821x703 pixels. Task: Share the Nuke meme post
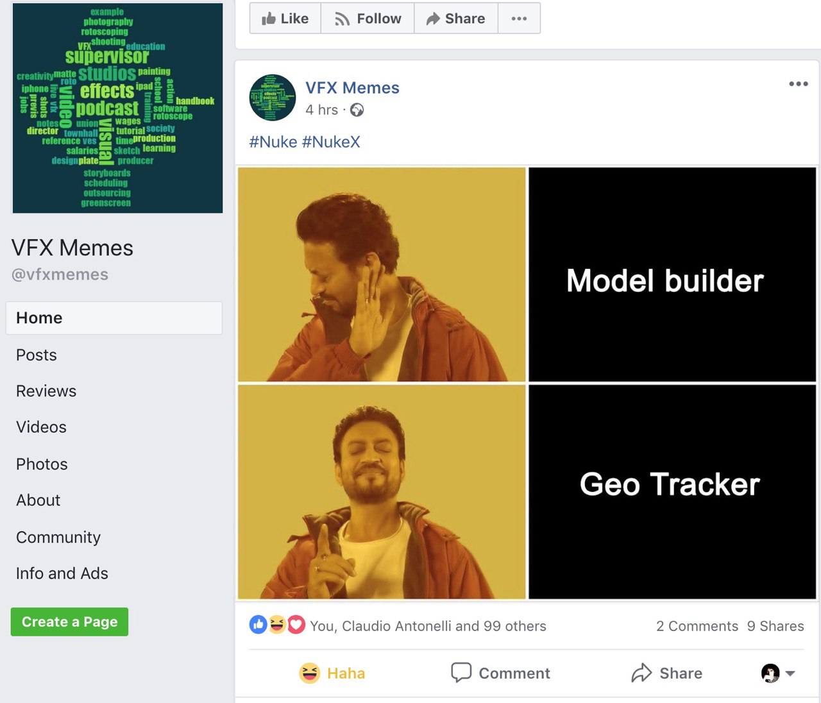pyautogui.click(x=666, y=673)
